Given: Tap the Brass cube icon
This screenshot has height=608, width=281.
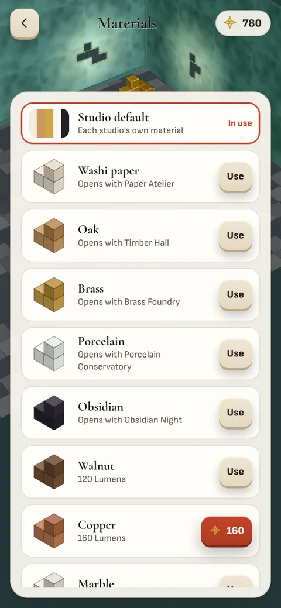Looking at the screenshot, I should (49, 294).
